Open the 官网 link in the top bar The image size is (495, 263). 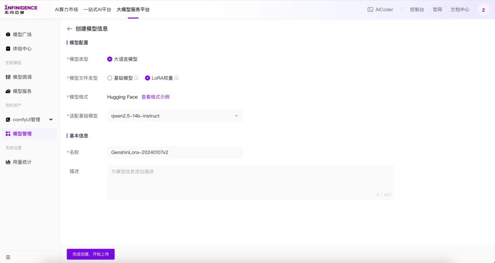click(x=437, y=10)
